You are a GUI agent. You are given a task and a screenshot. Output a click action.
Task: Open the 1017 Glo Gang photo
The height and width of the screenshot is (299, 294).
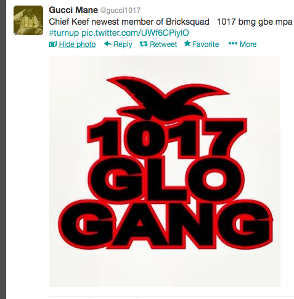165,171
